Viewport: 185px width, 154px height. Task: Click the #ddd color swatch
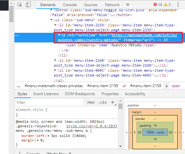pyautogui.click(x=74, y=136)
